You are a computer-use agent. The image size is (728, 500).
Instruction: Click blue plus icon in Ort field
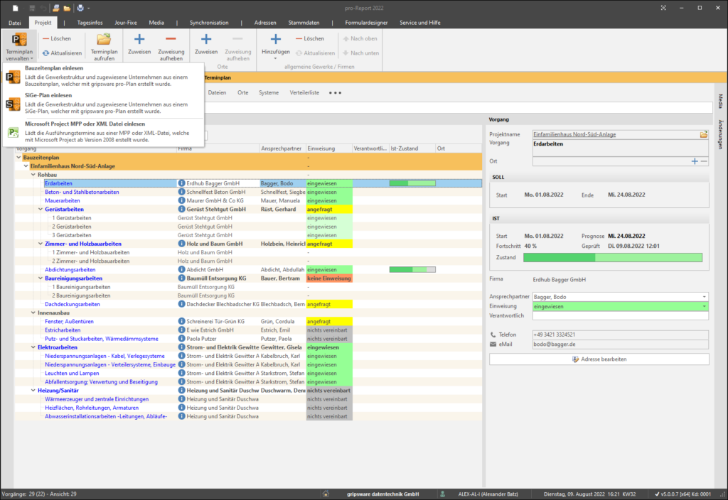point(695,161)
